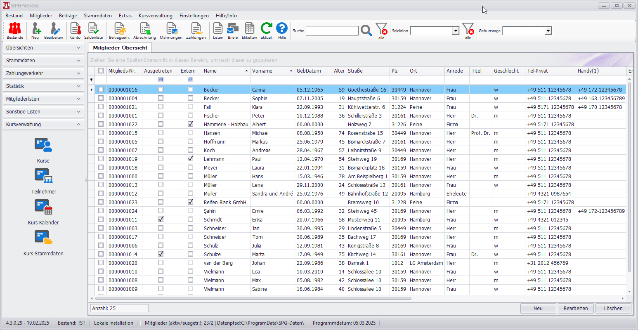
Task: Open the Selektion dropdown
Action: coord(456,31)
